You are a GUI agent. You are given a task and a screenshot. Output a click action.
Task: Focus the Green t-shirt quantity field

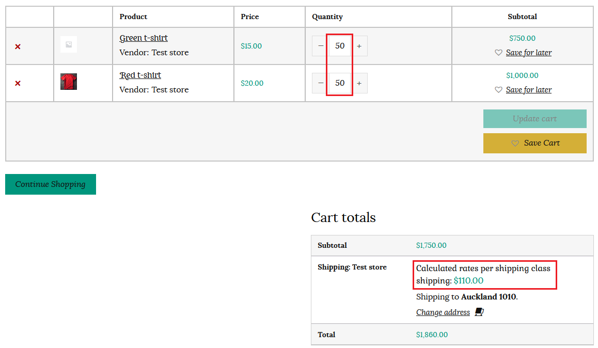pyautogui.click(x=340, y=46)
